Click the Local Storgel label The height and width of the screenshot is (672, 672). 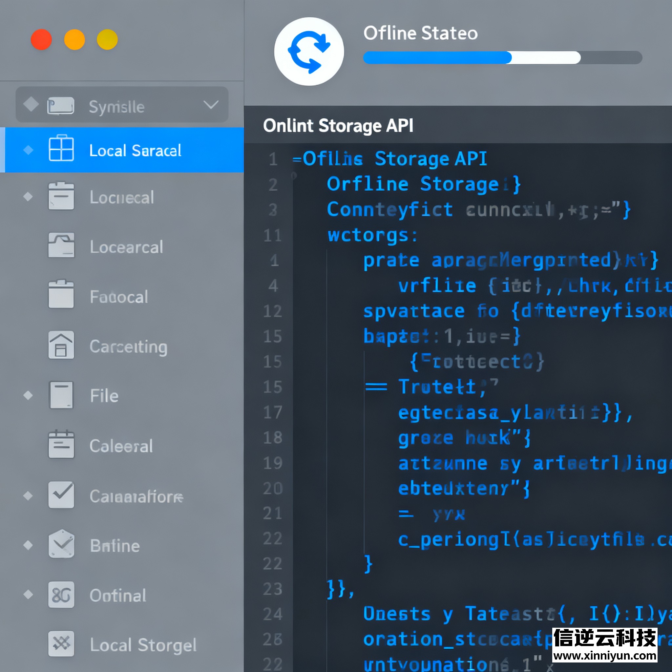coord(143,645)
